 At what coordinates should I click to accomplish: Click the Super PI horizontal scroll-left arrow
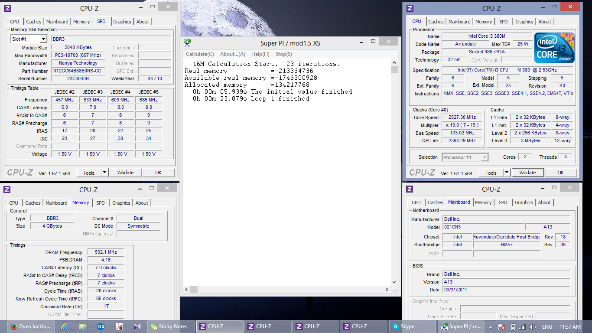187,289
